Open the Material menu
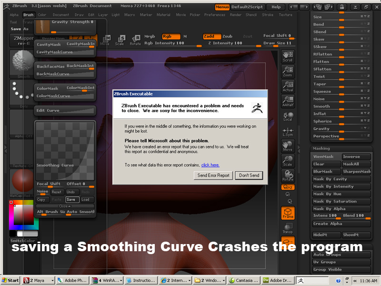Screen dimensions: 381x286 coord(163,15)
